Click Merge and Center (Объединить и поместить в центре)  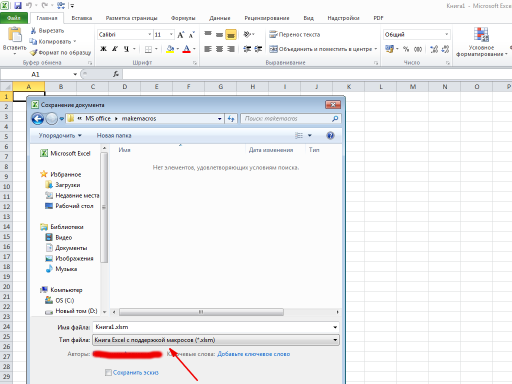coord(320,49)
